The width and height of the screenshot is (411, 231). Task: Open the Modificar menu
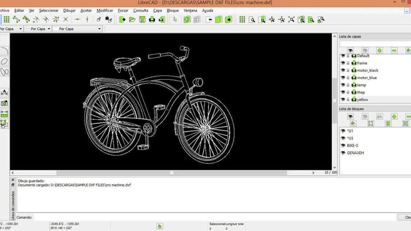coord(104,11)
